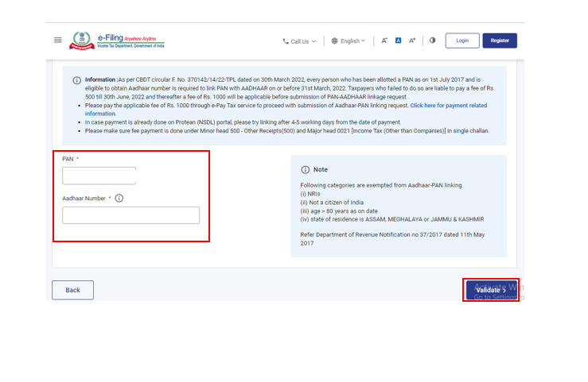Reset to default font size A
Viewport: 588px width, 382px height.
(x=398, y=41)
